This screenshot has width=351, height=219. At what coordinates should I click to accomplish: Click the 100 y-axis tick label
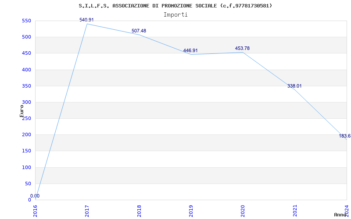click(26, 167)
